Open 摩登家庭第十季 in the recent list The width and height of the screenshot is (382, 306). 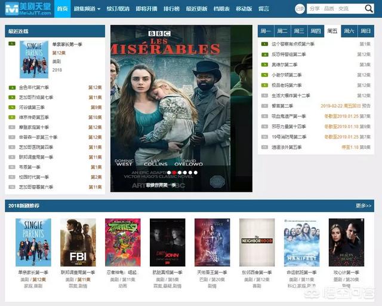34,127
